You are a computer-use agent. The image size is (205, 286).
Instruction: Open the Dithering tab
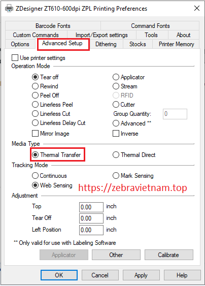[x=106, y=44]
